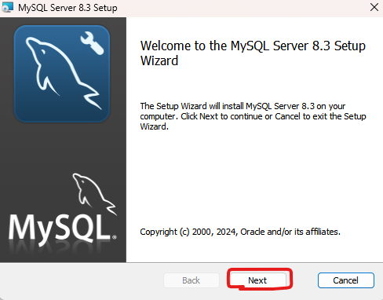This screenshot has height=300, width=383.
Task: Cancel the MySQL Server setup wizard
Action: point(345,280)
